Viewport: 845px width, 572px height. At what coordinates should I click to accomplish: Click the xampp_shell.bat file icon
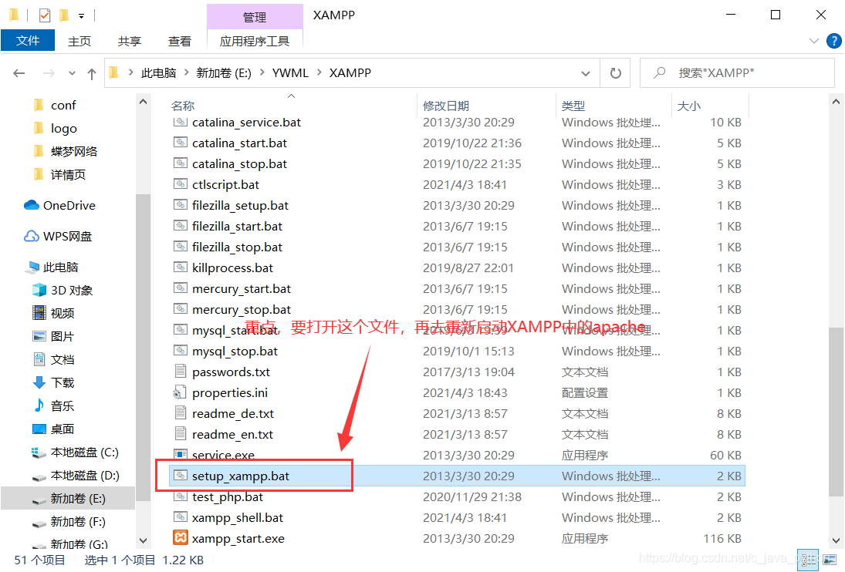coord(180,517)
